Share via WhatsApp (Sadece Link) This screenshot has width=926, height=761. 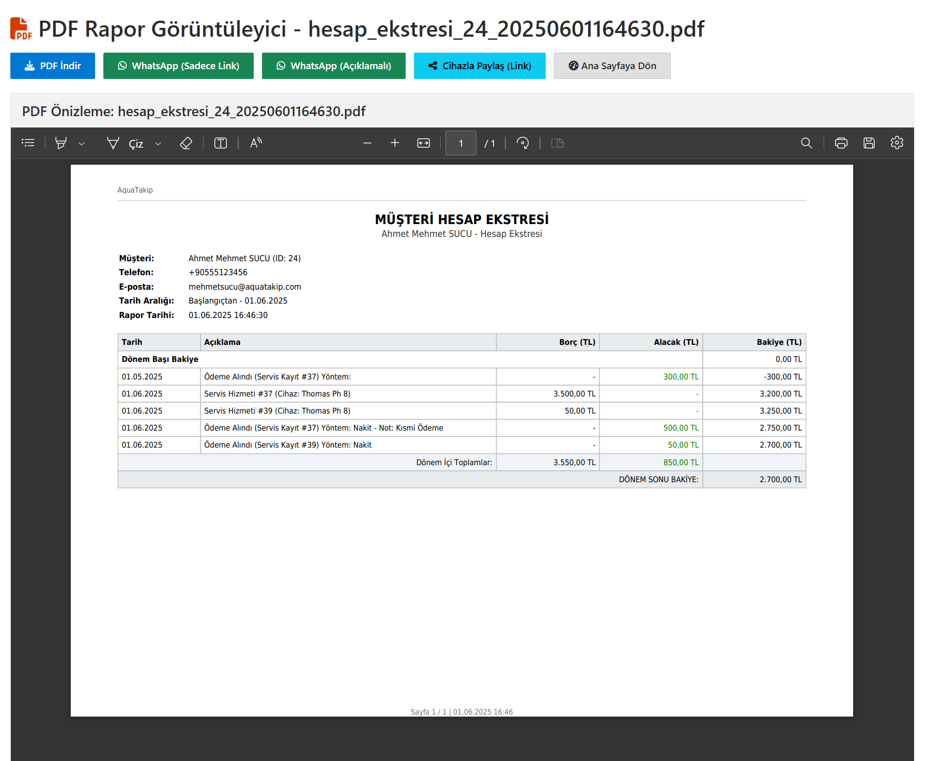[x=178, y=66]
